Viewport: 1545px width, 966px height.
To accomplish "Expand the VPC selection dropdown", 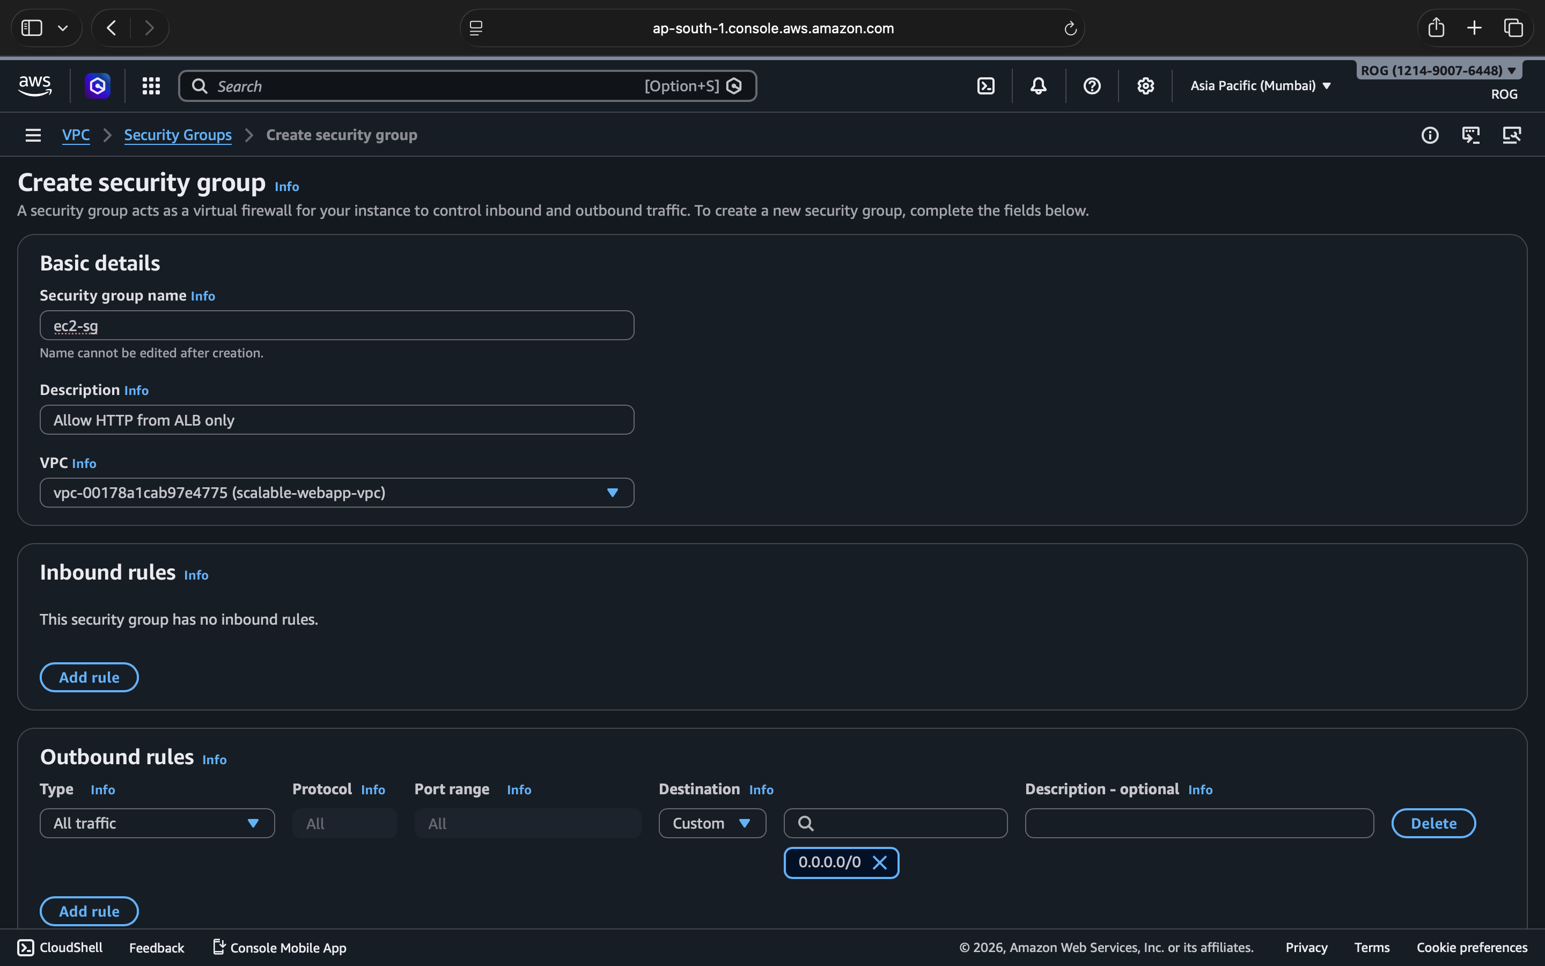I will tap(336, 493).
